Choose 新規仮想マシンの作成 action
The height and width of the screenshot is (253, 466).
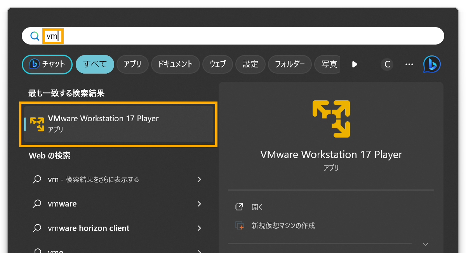tap(283, 225)
